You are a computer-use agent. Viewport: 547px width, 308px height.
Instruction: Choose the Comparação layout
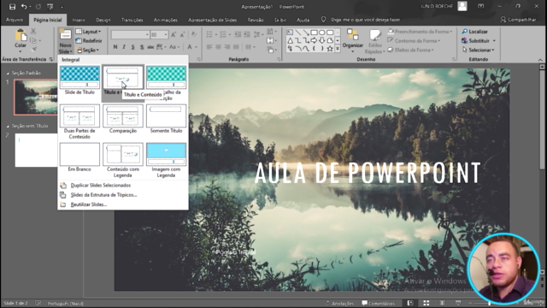[123, 120]
